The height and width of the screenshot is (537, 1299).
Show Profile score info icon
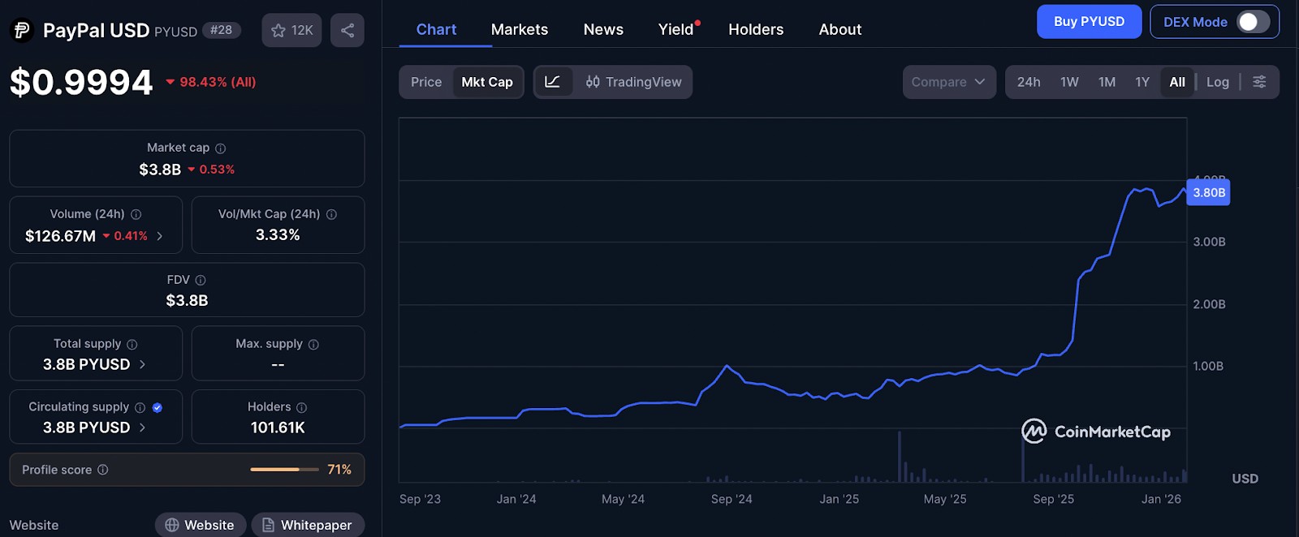click(x=103, y=470)
